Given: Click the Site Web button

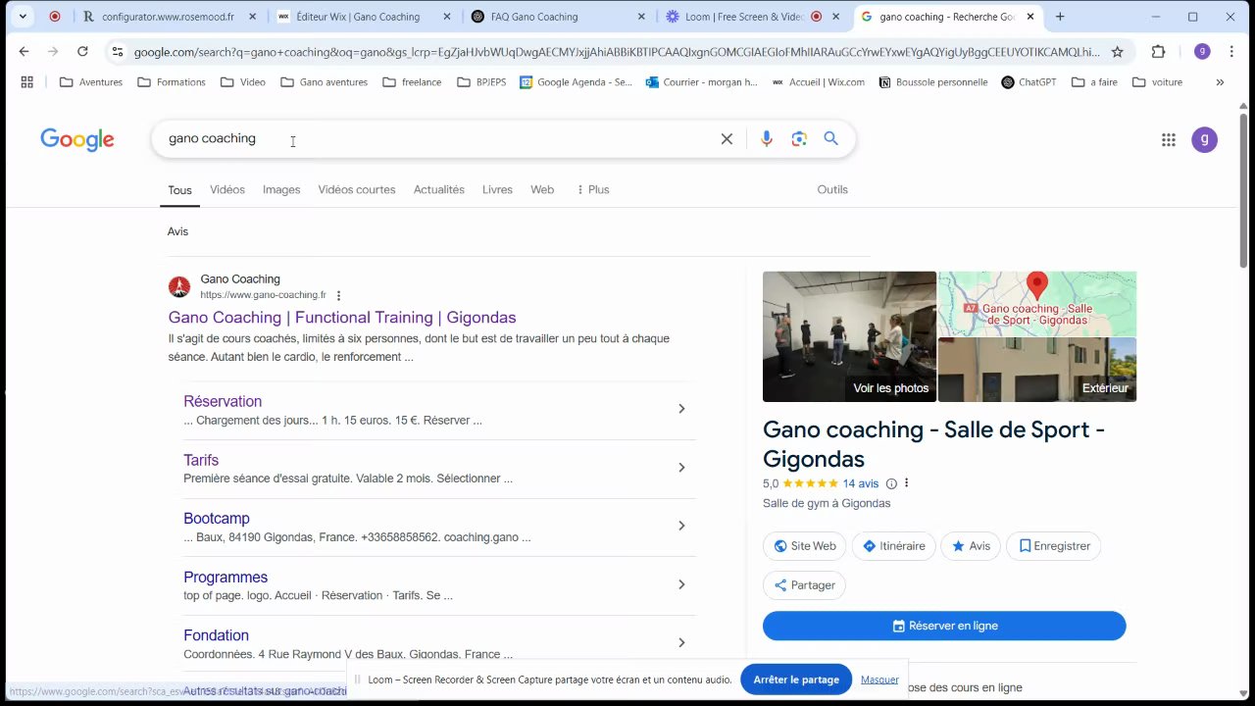Looking at the screenshot, I should pos(805,546).
